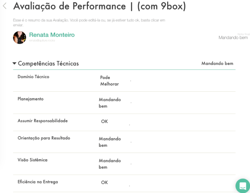Viewport: 250px width, 193px height.
Task: Click the OK rating for Assumir Responsabilidade
Action: point(104,121)
